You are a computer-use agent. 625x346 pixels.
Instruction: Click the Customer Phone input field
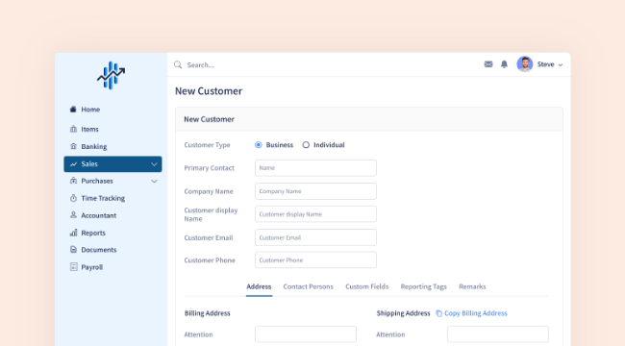315,259
